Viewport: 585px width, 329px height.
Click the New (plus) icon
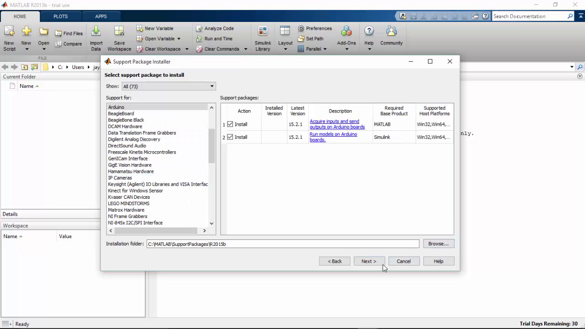pos(26,31)
